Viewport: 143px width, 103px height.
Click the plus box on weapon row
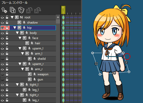click(x=30, y=74)
